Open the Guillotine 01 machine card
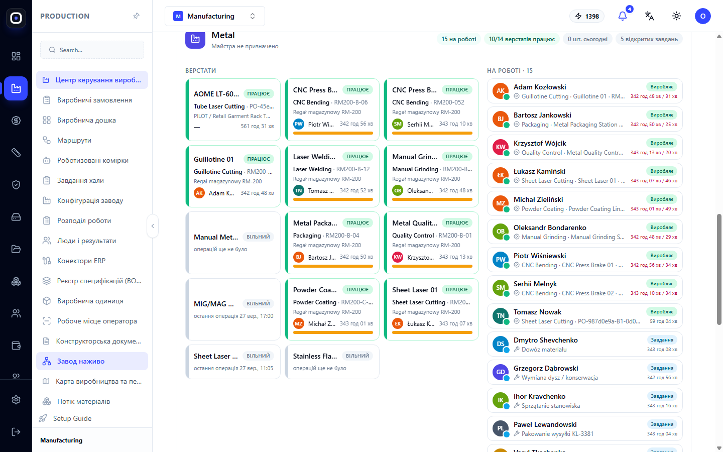The image size is (723, 452). coord(233,176)
